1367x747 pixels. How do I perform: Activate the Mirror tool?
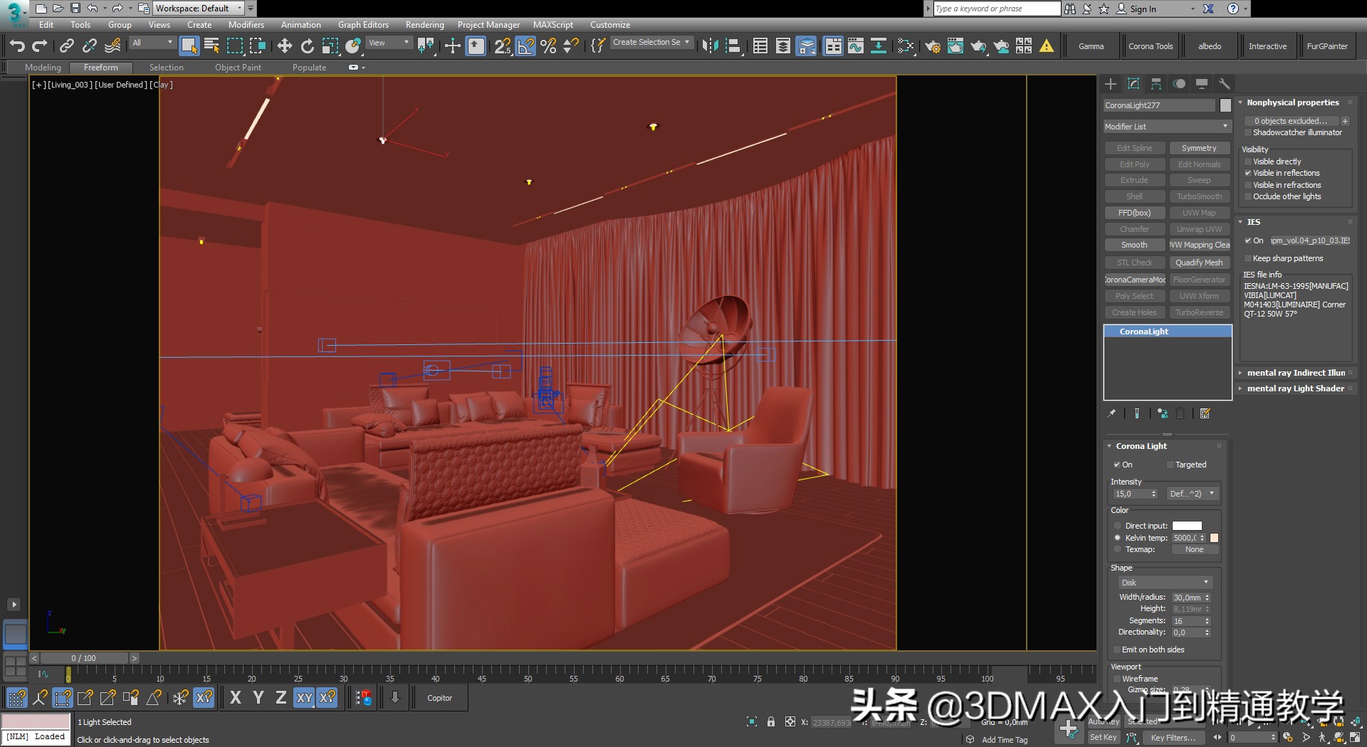point(711,46)
